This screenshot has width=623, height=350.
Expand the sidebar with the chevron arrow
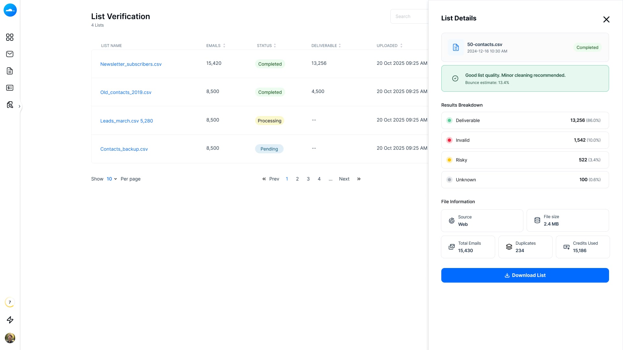[19, 106]
